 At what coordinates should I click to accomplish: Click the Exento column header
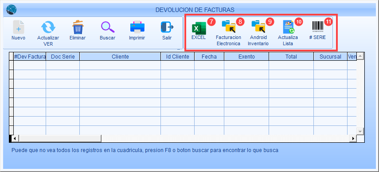coord(246,57)
